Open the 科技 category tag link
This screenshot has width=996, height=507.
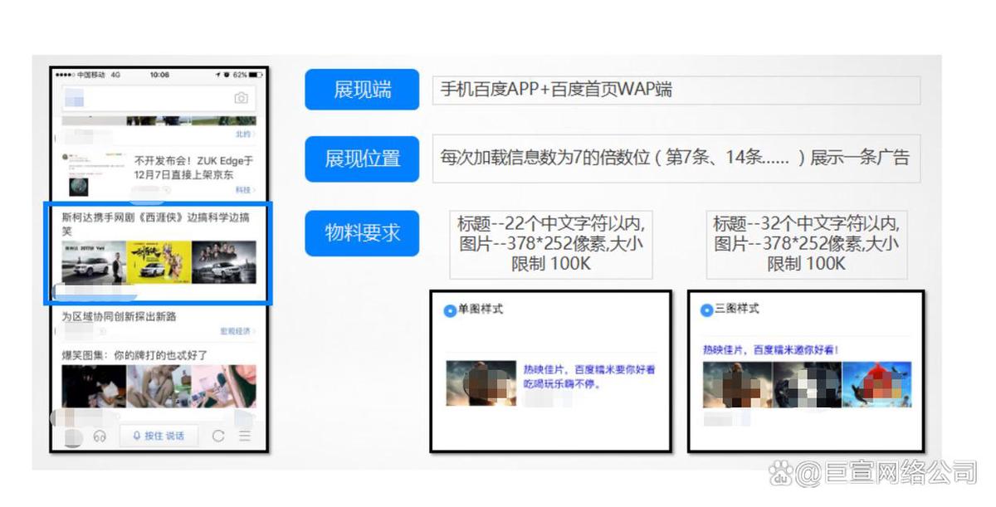244,190
